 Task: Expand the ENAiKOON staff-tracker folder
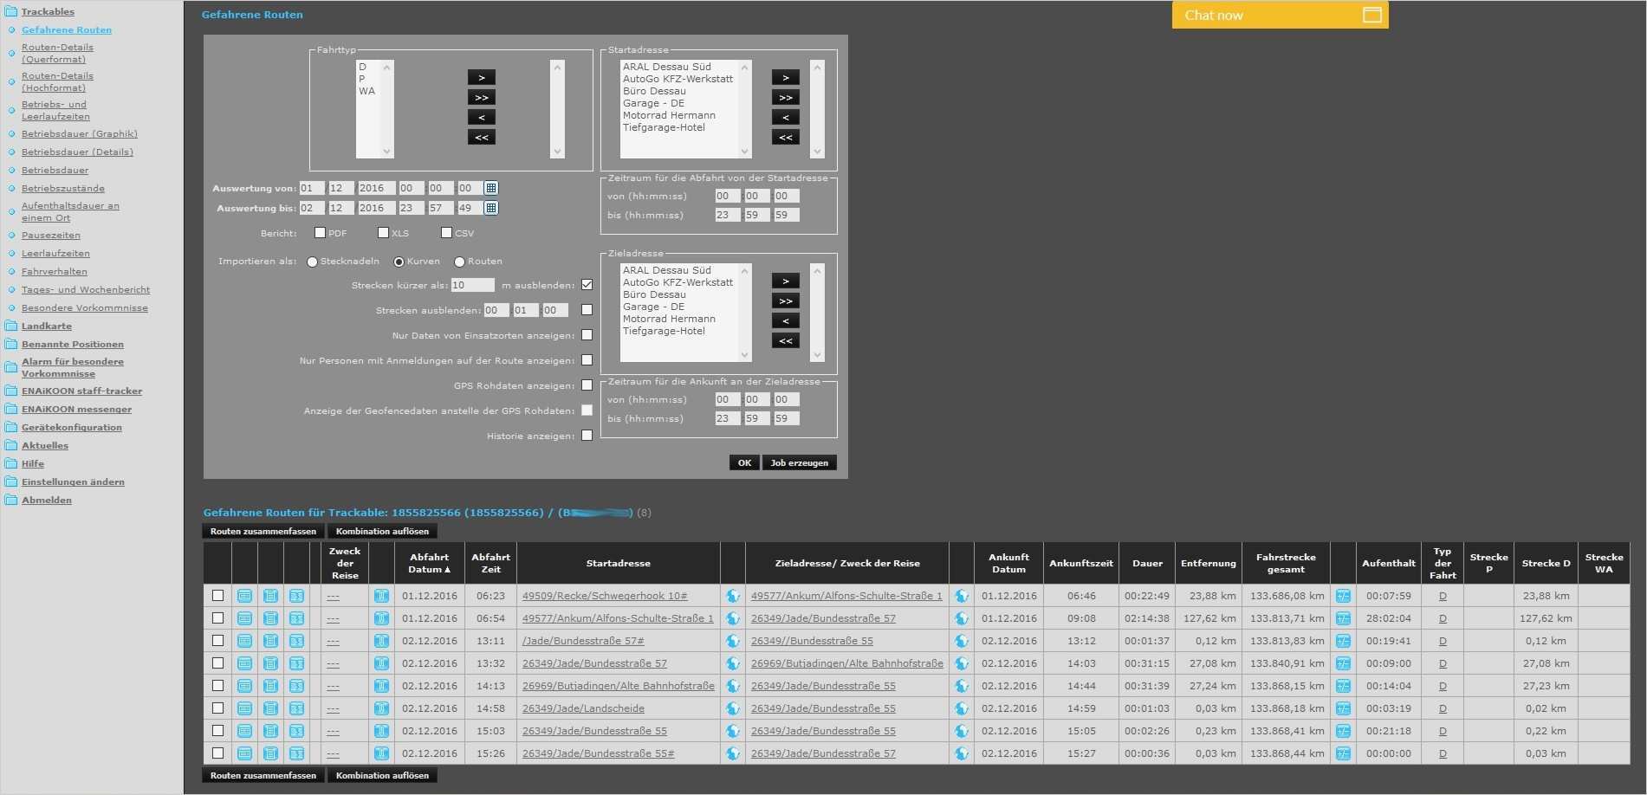[x=81, y=391]
